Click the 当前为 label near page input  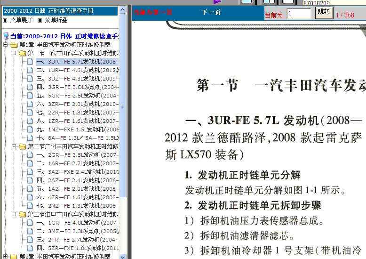coord(274,15)
